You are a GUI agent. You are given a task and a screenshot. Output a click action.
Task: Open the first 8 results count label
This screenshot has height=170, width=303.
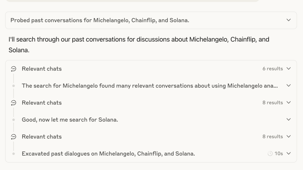click(x=273, y=102)
